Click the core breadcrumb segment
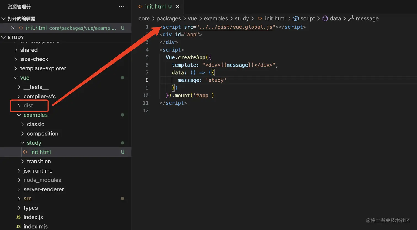The height and width of the screenshot is (230, 417). click(x=144, y=18)
